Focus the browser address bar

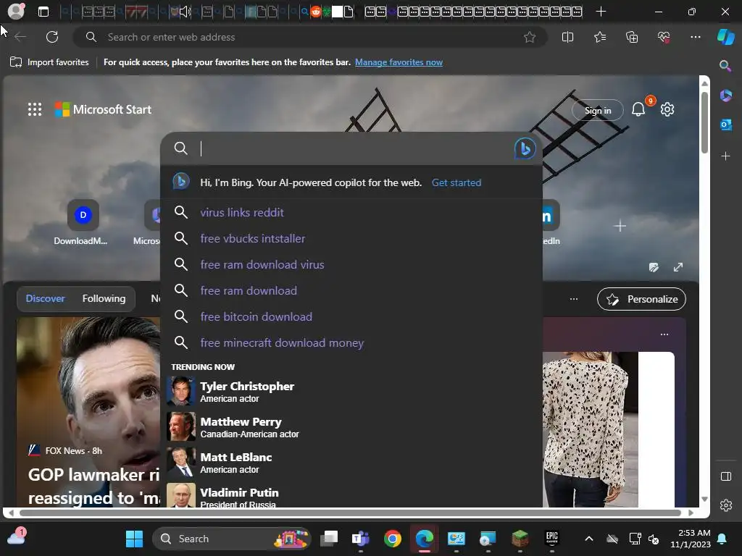click(x=310, y=37)
